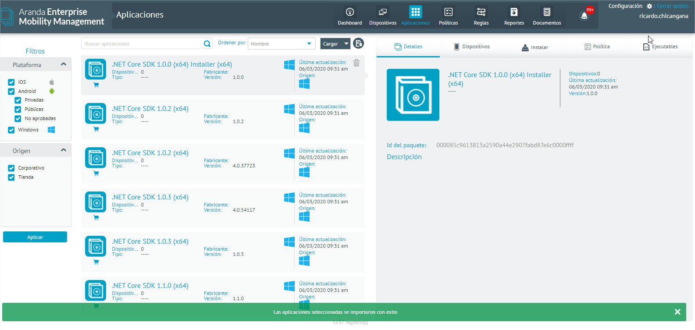This screenshot has height=330, width=695.
Task: Click Windows origin icon of .NET Core SDK 1.0.0 Installer
Action: [304, 84]
